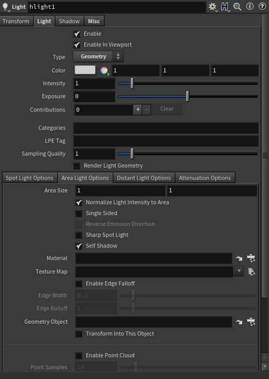Viewport: 269px width, 379px height.
Task: Open Geometry Object node chooser icon
Action: click(x=251, y=322)
